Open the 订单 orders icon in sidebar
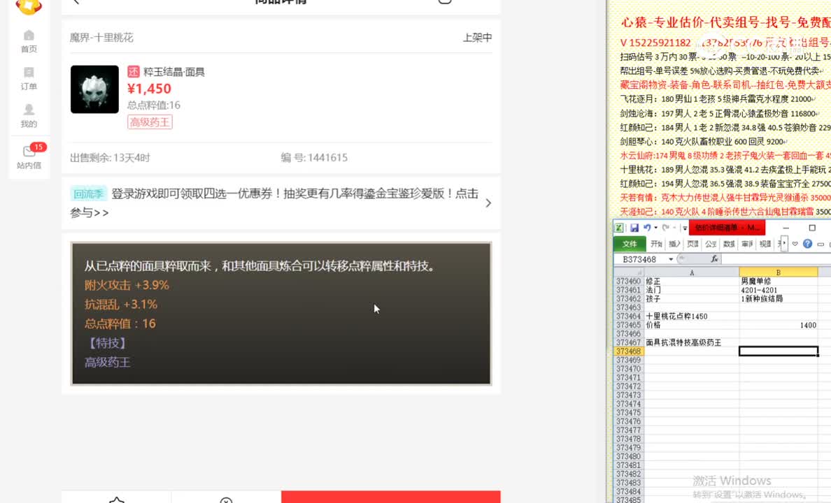 point(29,78)
